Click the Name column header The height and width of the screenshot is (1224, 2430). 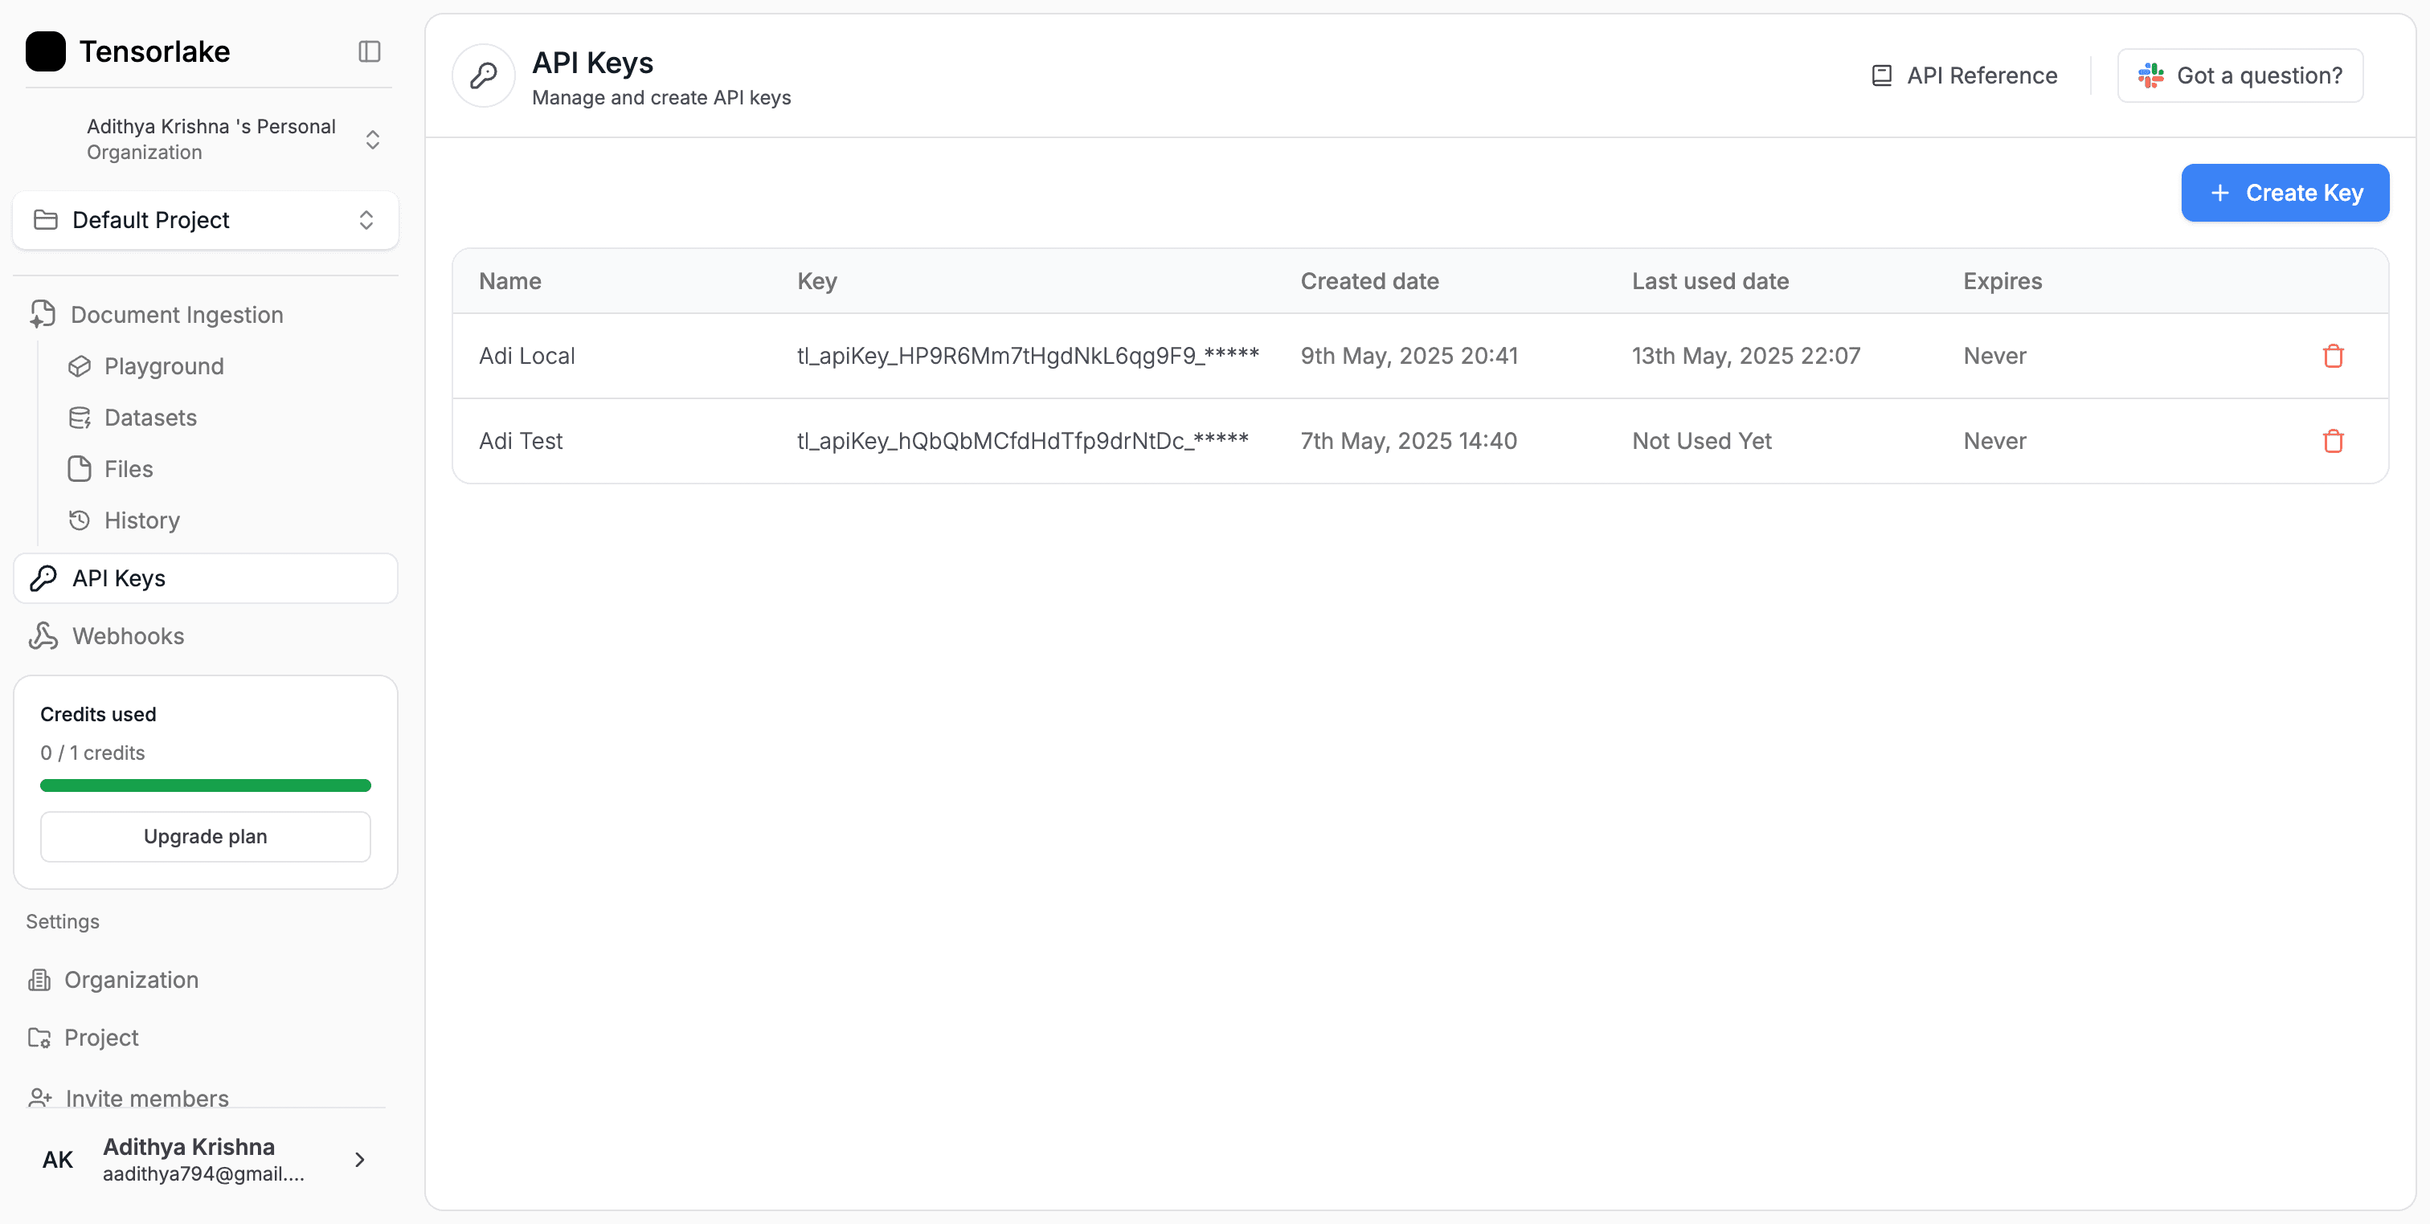point(510,281)
